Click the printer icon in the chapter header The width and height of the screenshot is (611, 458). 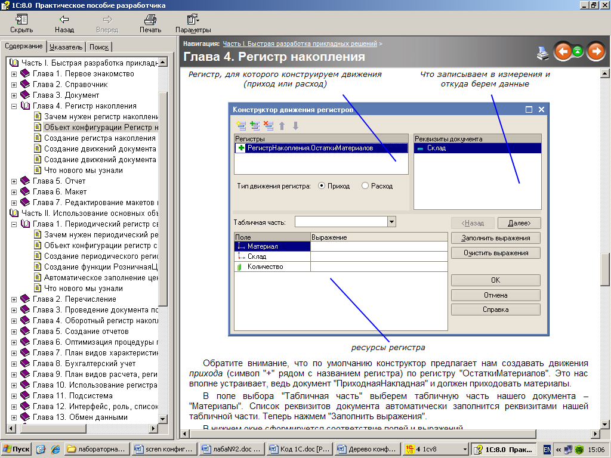coord(542,52)
